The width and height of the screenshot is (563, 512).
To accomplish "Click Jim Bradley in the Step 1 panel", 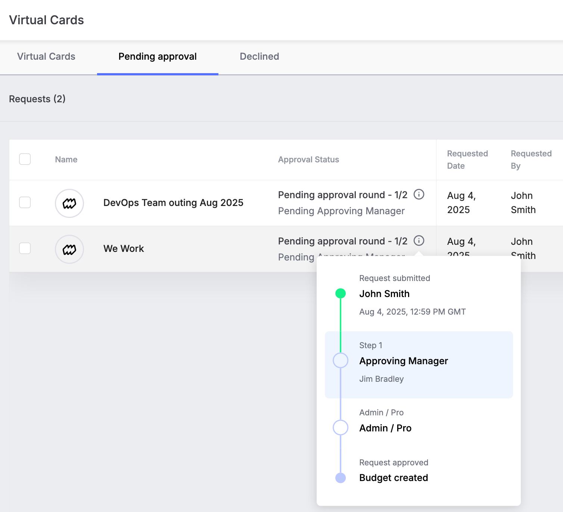I will pos(382,379).
